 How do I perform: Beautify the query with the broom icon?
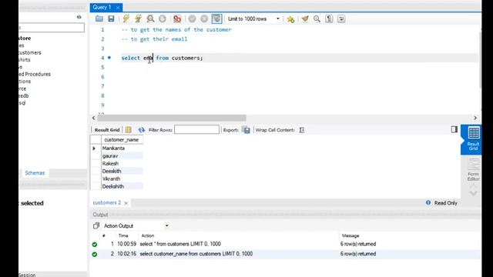[x=305, y=18]
